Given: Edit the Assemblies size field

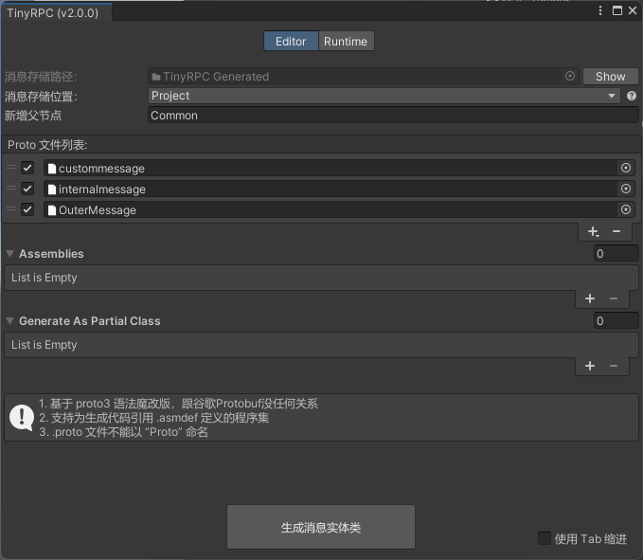Looking at the screenshot, I should pyautogui.click(x=616, y=254).
